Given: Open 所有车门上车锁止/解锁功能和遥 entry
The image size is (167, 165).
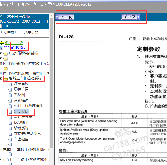Looking at the screenshot, I should [x=25, y=150].
